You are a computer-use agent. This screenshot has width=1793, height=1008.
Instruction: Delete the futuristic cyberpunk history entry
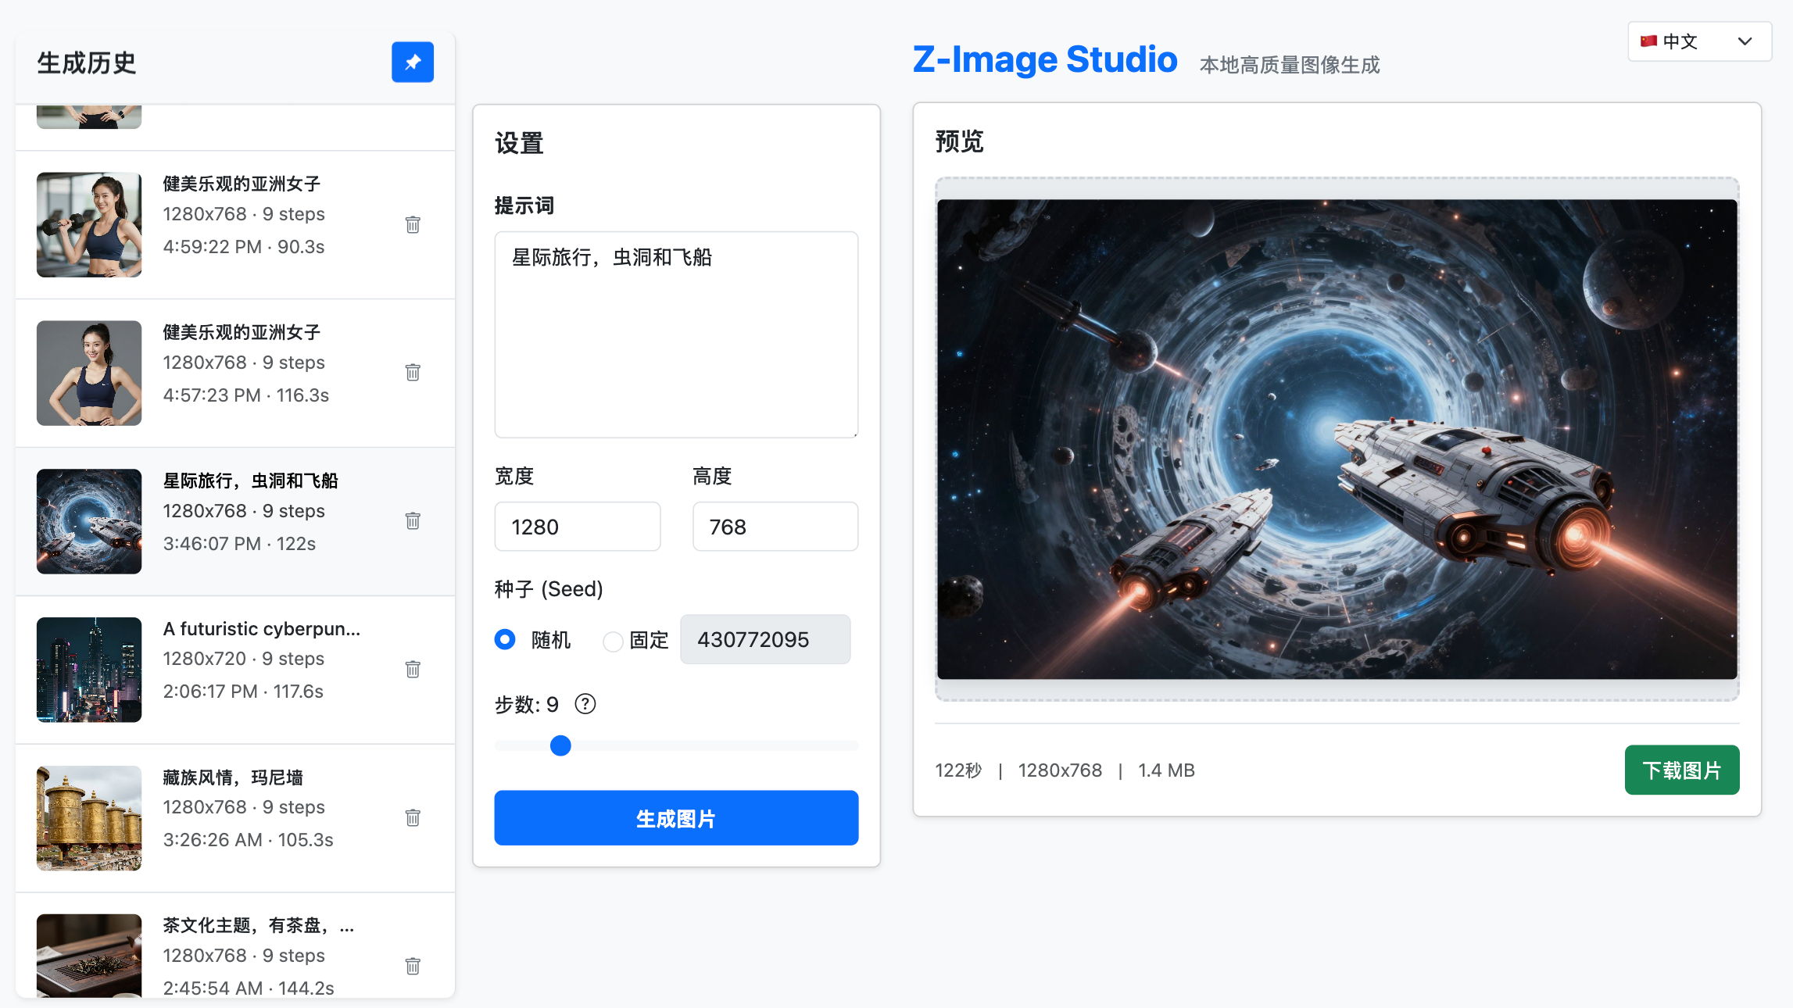(413, 669)
